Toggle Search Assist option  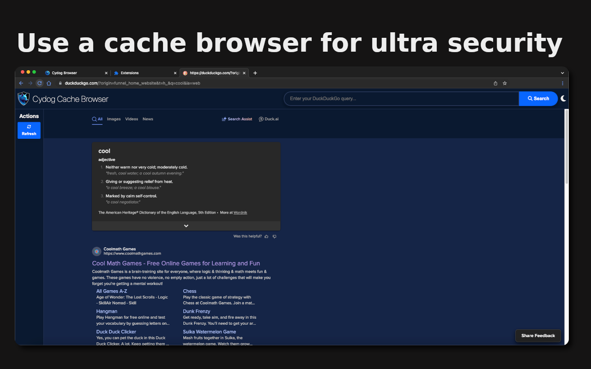pos(237,119)
